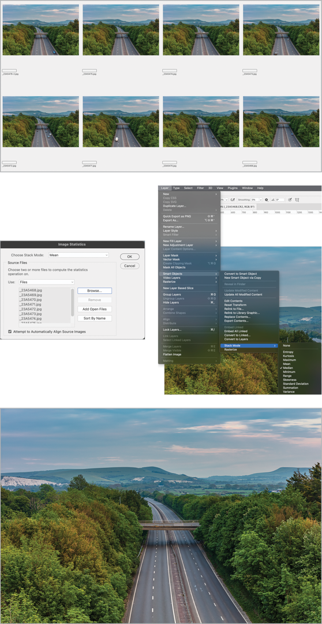The height and width of the screenshot is (624, 322).
Task: Click the Browse button
Action: click(x=95, y=291)
